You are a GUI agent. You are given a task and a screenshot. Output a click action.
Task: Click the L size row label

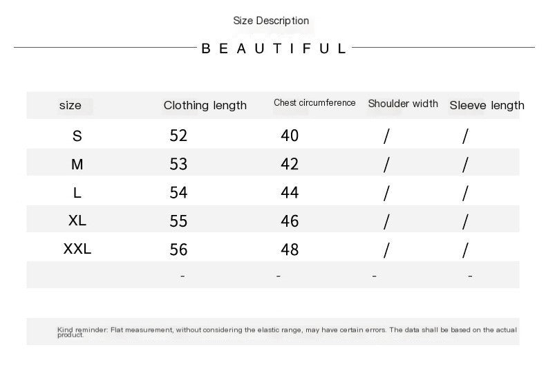(x=77, y=193)
